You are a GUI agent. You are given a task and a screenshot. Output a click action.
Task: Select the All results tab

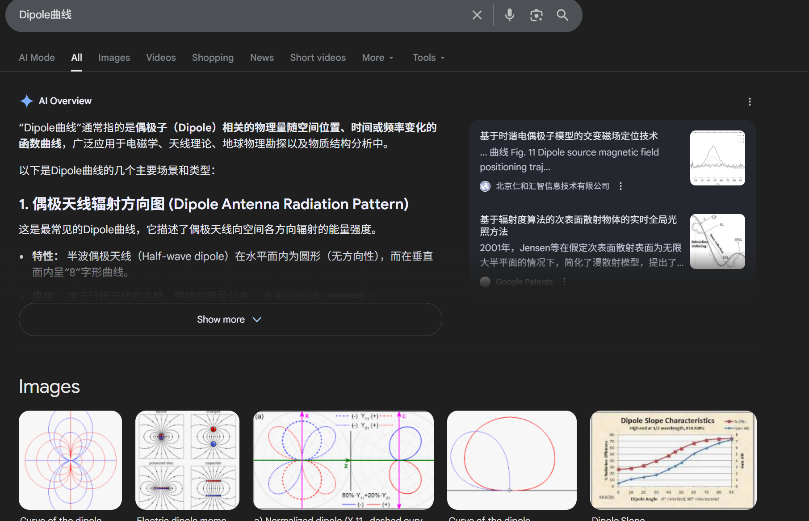point(76,58)
